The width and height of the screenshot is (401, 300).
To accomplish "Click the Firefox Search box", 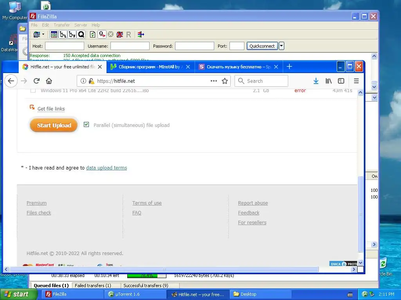I will coord(261,81).
